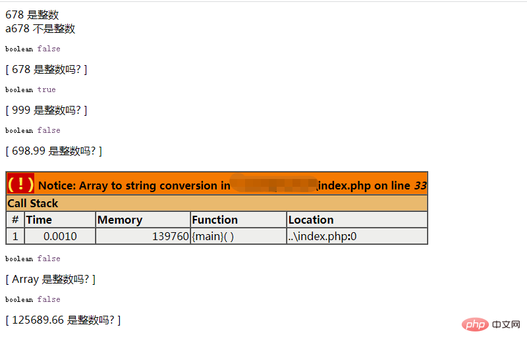Click the php 中文网 watermark logo
The image size is (527, 346).
pos(491,324)
